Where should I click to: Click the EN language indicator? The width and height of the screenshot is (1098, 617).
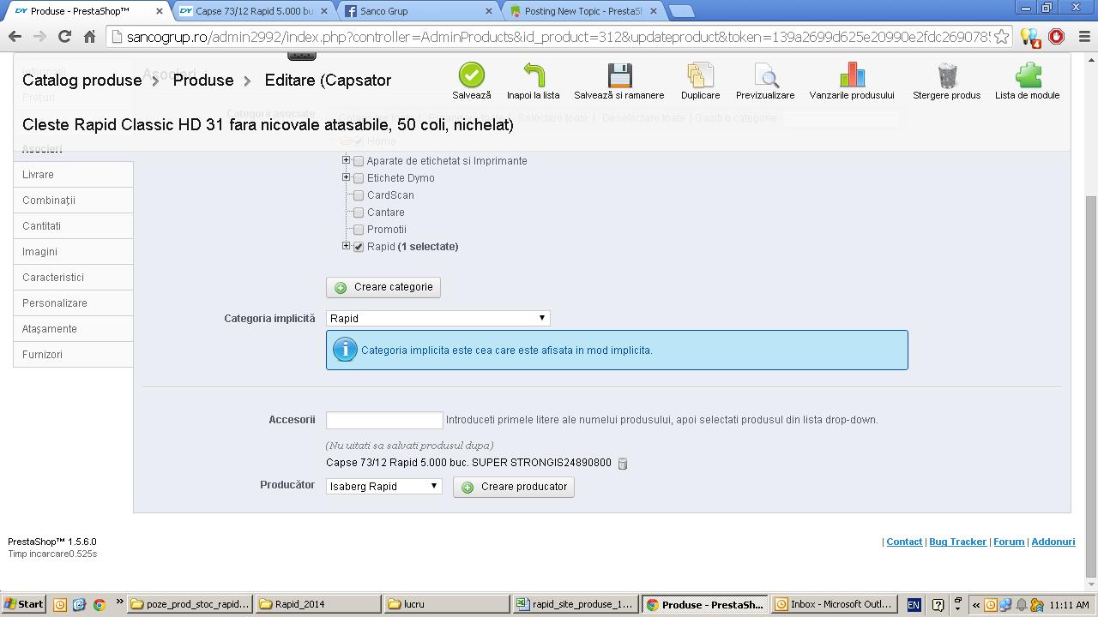[x=914, y=604]
